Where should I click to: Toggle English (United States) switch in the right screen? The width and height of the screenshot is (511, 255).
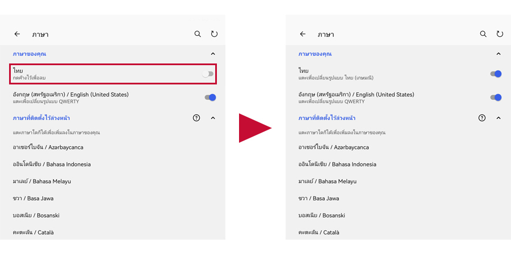pos(496,97)
